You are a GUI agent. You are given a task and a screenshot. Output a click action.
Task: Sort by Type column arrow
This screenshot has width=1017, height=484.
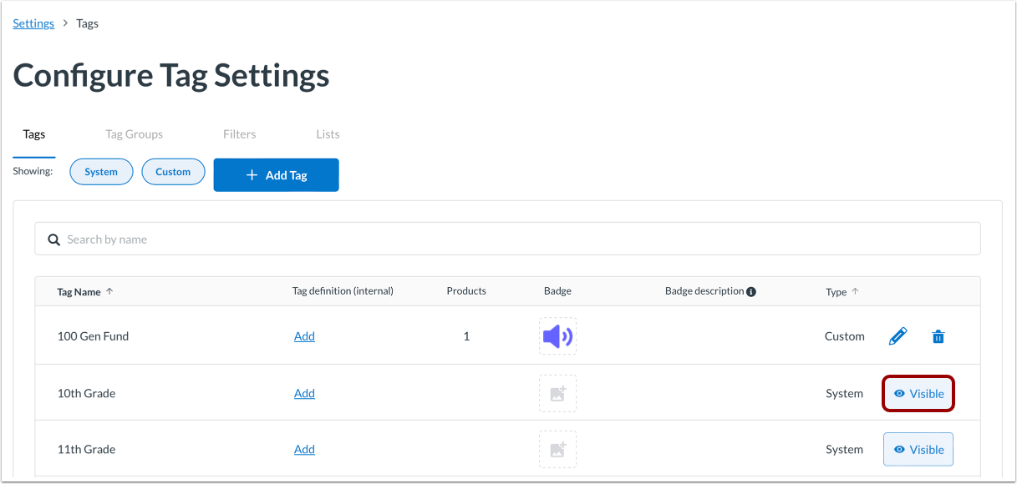click(855, 291)
